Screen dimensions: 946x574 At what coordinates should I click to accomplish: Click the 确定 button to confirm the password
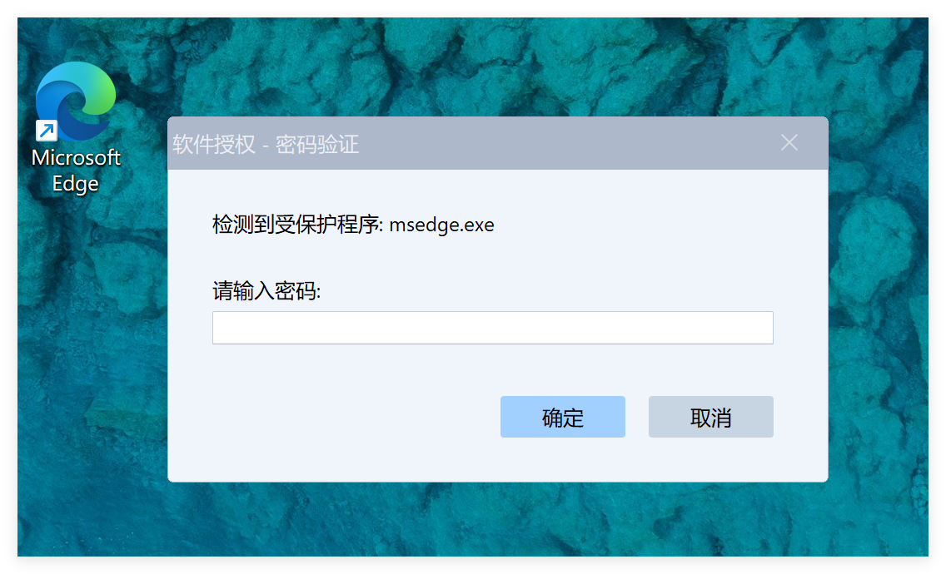click(562, 417)
